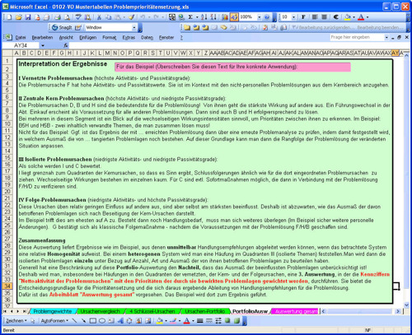Go to the last sheet tab with the scroll arrow

coord(25,311)
